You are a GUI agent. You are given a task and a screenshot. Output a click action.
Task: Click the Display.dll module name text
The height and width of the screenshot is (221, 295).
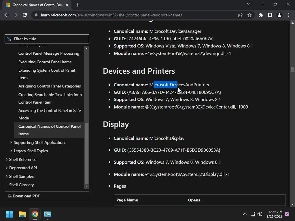187,174
